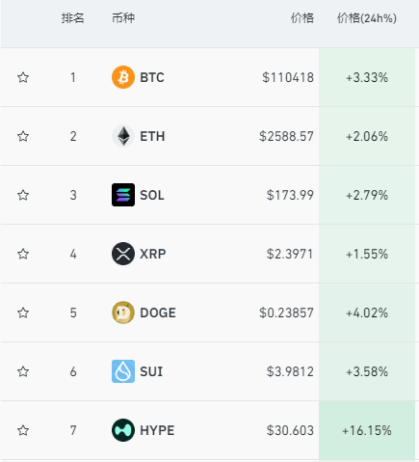Sort by 价格(24h%) column header
This screenshot has width=419, height=462.
(367, 18)
